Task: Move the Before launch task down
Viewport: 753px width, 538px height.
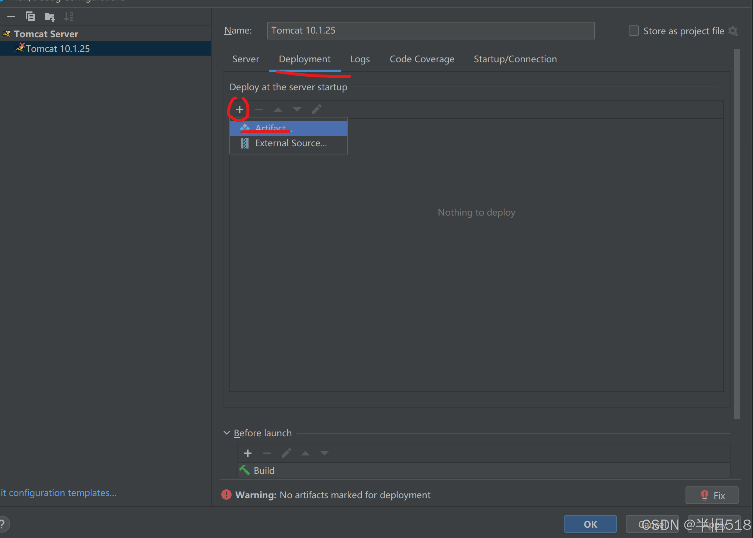Action: (325, 453)
